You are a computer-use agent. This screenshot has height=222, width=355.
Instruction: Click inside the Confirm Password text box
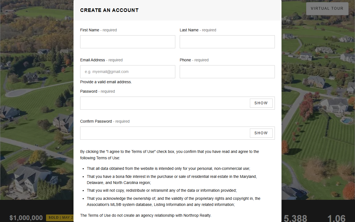pos(165,133)
